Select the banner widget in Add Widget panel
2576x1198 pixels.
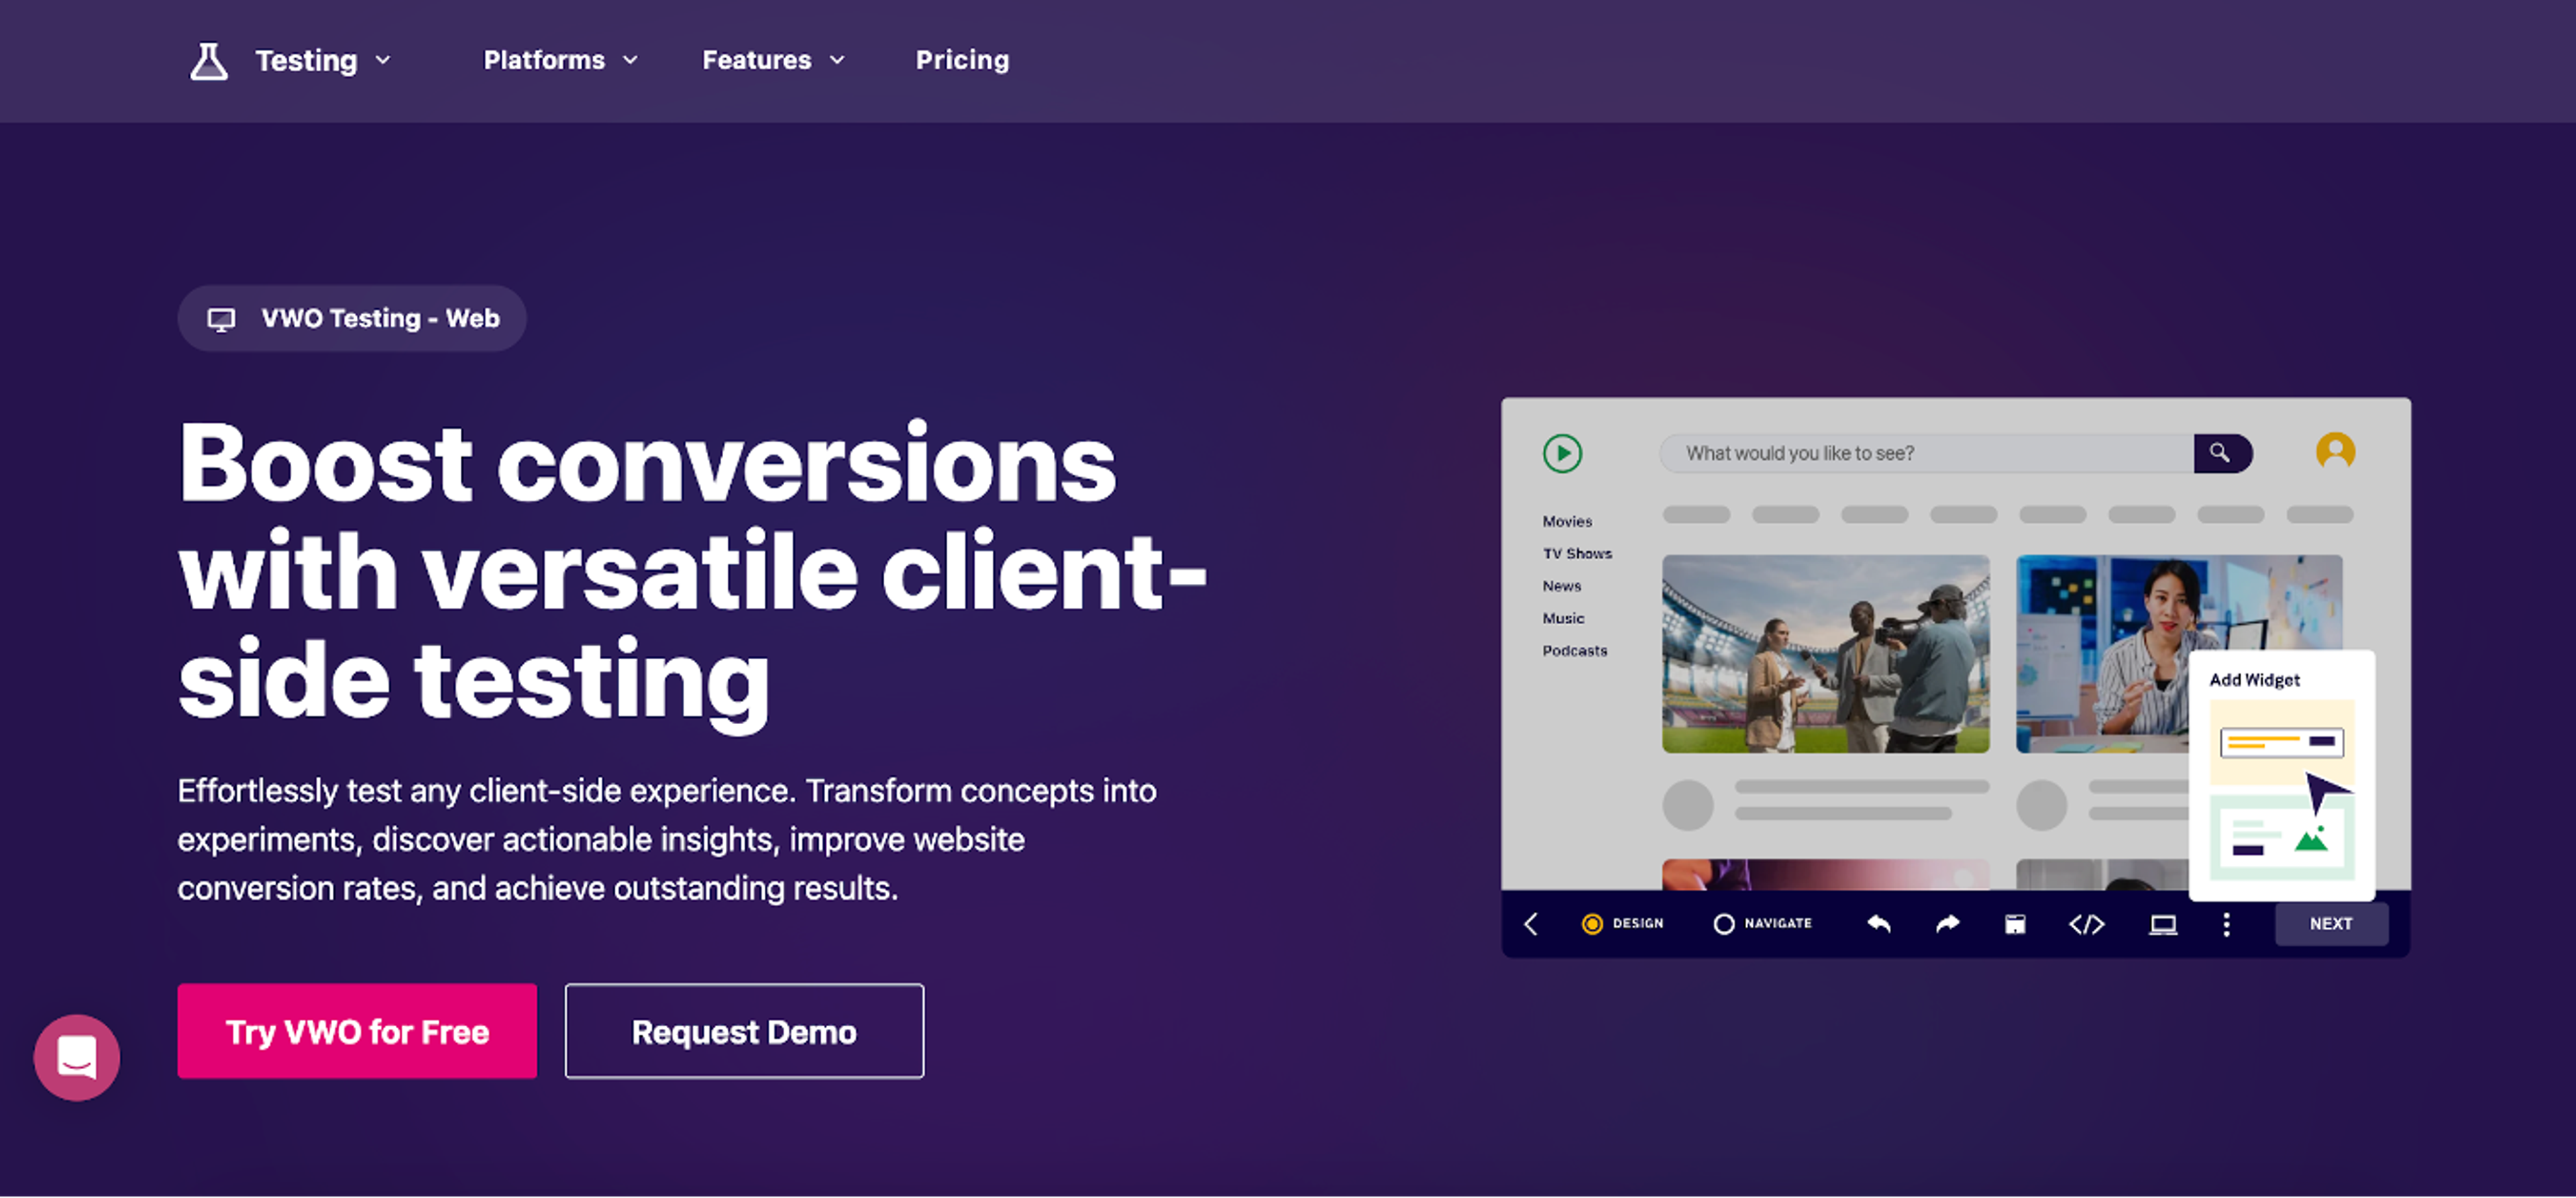click(x=2281, y=742)
